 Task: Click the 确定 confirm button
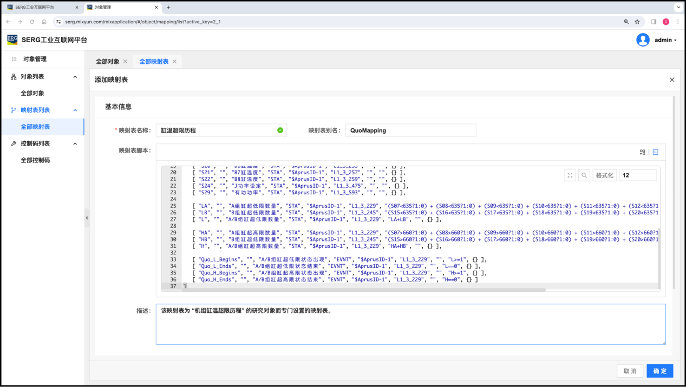pos(659,371)
